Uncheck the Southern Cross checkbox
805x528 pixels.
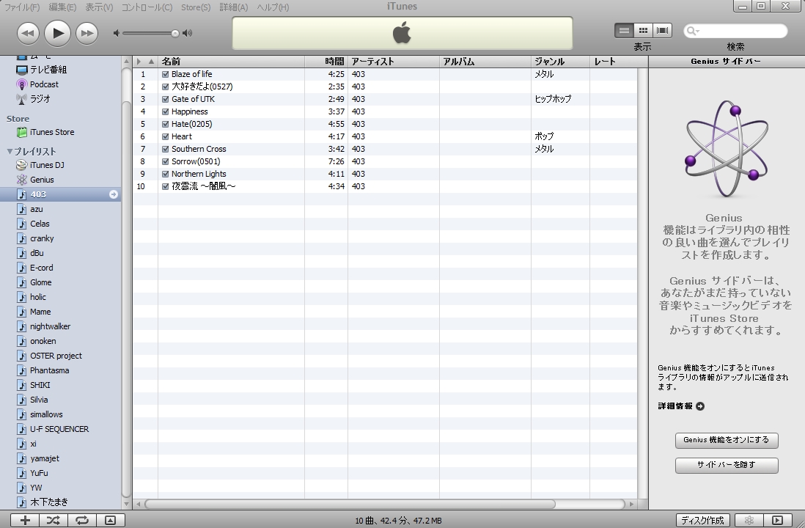165,149
